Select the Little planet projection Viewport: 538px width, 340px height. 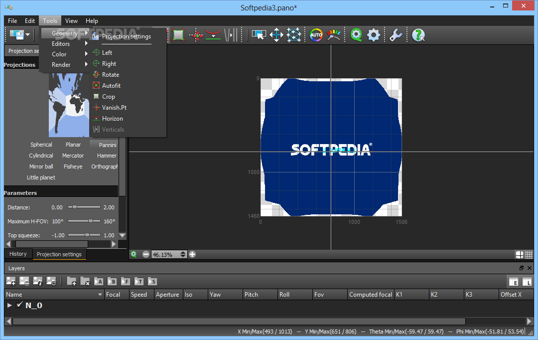click(41, 177)
